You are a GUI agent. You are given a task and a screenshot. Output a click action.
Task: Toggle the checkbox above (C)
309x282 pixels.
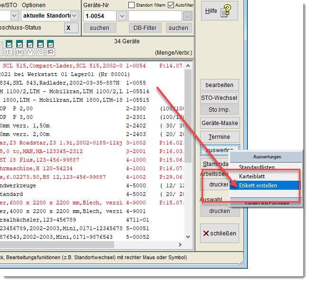point(50,44)
